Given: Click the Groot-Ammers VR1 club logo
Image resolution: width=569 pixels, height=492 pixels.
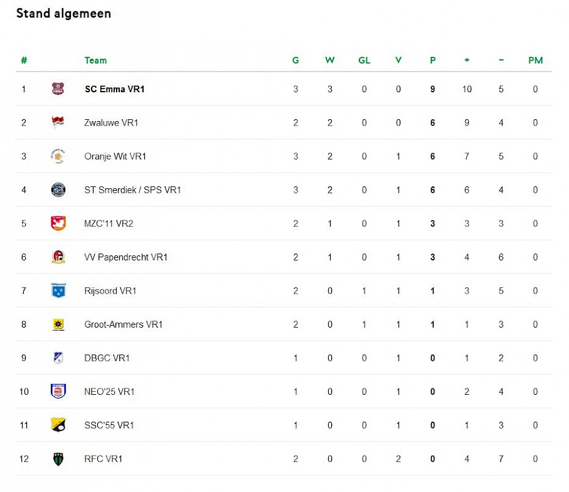Looking at the screenshot, I should tap(58, 324).
